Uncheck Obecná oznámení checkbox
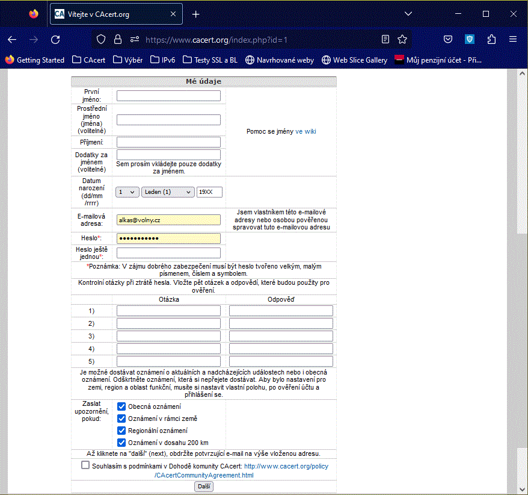The height and width of the screenshot is (495, 528). 121,406
